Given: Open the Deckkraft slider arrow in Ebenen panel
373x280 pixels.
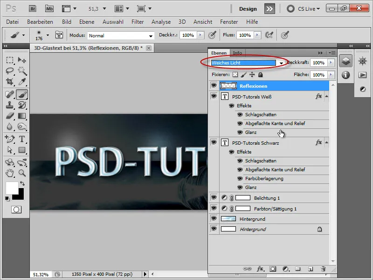Looking at the screenshot, I should pyautogui.click(x=331, y=63).
